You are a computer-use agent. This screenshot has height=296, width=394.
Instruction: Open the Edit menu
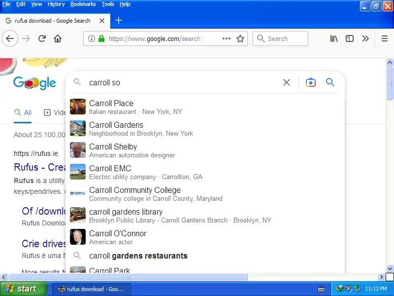21,4
